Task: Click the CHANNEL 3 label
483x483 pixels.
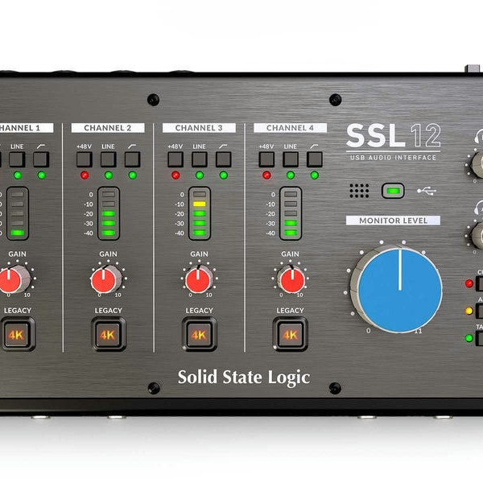Action: [x=199, y=128]
